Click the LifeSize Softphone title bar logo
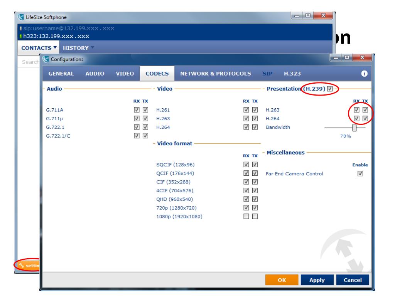395x296 pixels. coord(21,17)
